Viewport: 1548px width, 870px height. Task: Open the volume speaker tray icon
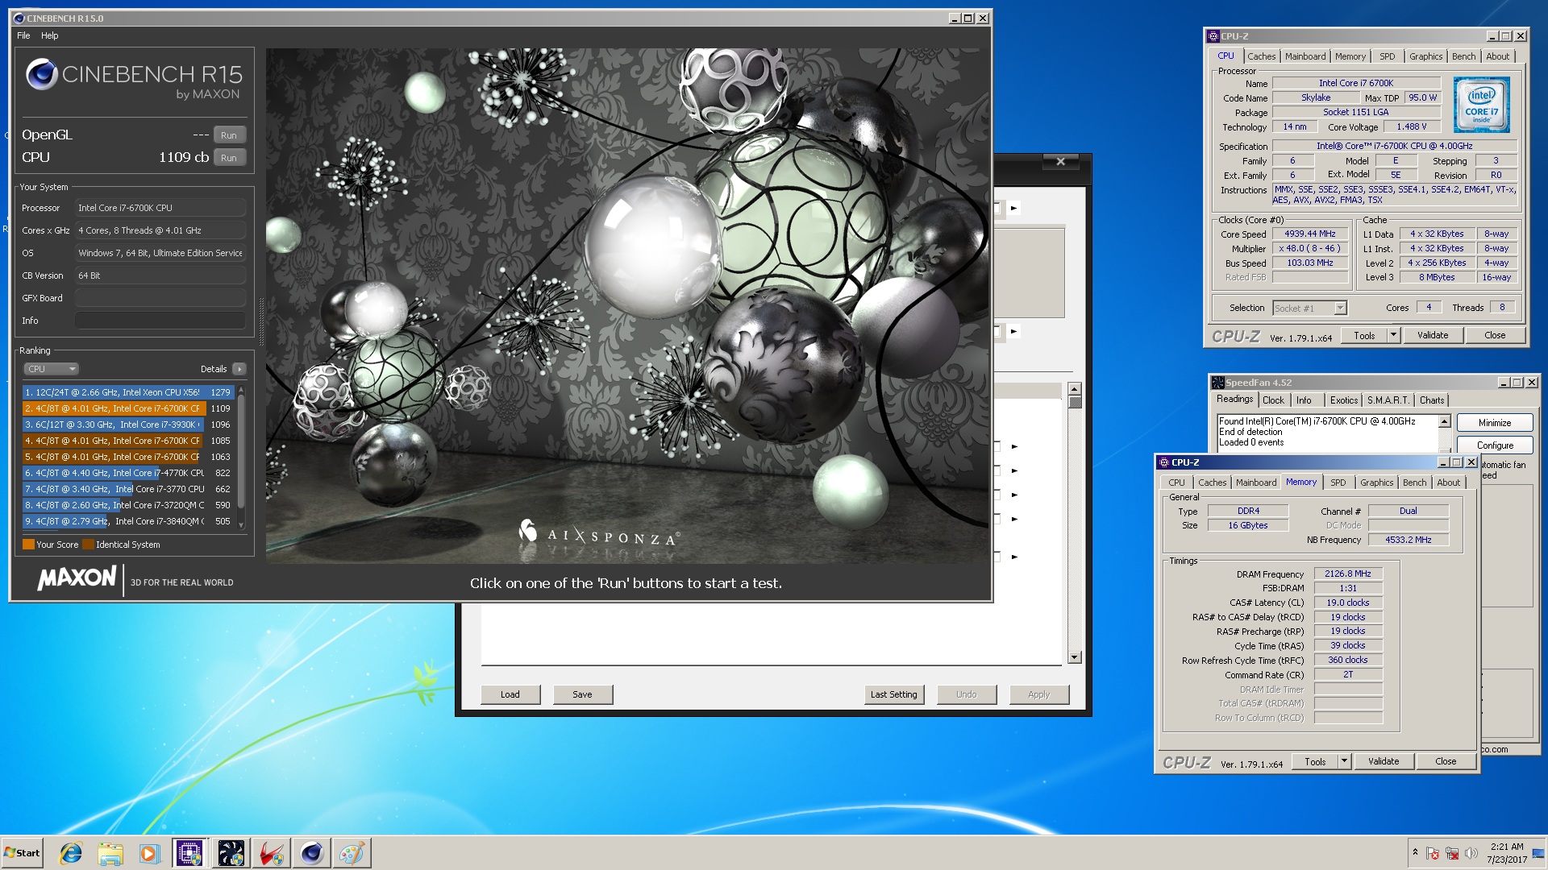pos(1471,853)
